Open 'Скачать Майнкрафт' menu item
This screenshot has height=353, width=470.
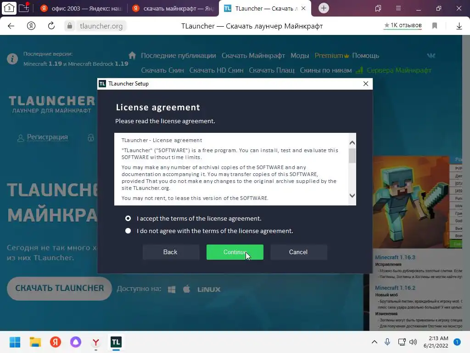point(253,56)
